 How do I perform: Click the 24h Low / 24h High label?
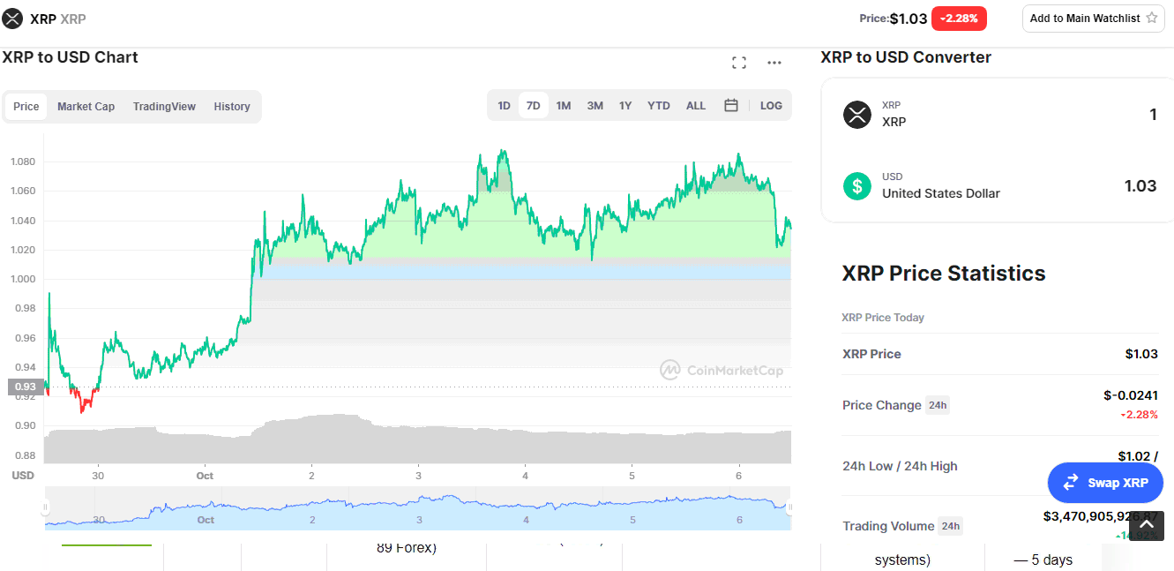[900, 466]
